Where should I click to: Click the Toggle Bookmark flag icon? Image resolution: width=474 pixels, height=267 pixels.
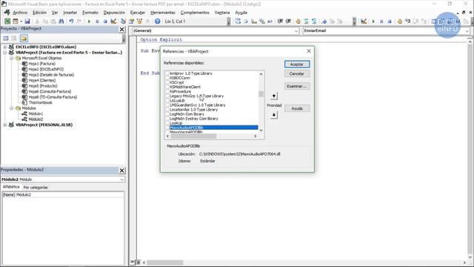(x=324, y=22)
